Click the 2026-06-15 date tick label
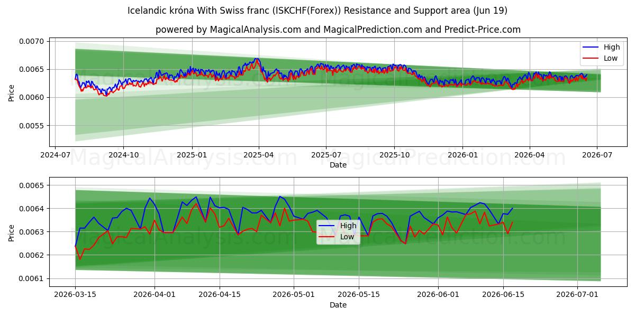 click(504, 295)
